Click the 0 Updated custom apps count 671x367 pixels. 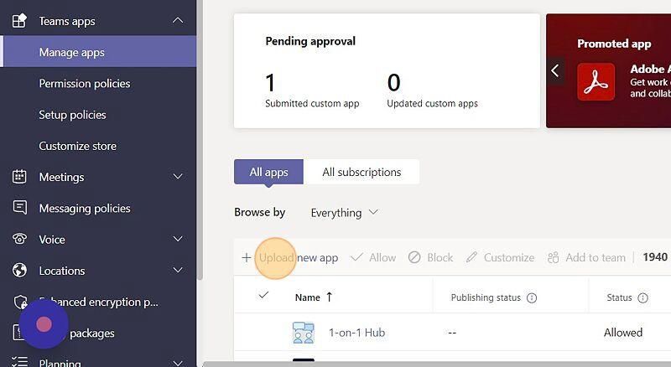pos(393,83)
